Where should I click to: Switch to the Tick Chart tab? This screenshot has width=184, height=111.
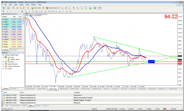point(13,50)
